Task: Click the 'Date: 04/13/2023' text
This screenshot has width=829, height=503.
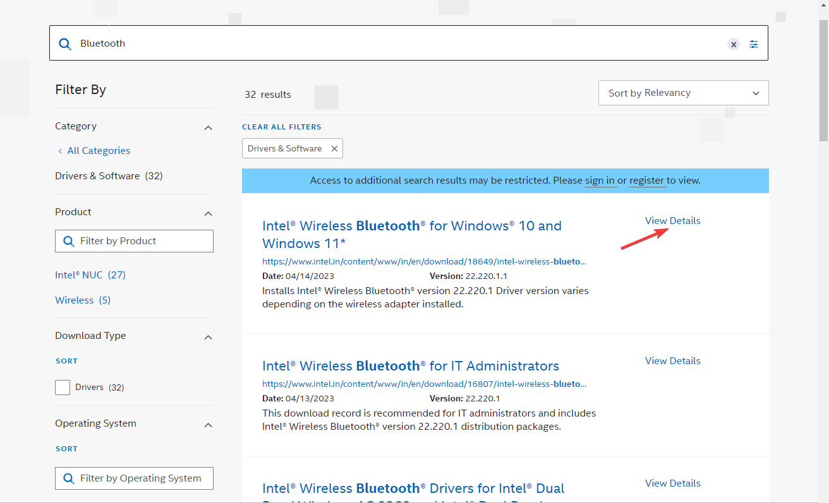Action: 298,398
